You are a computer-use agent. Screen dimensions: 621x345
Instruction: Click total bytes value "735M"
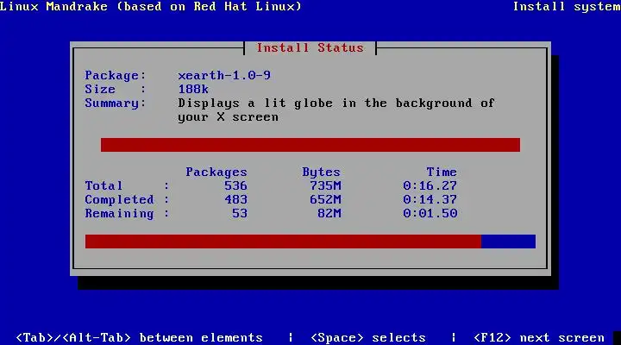pos(325,185)
